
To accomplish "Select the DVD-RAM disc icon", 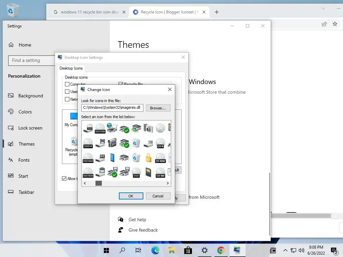I will coord(88,158).
